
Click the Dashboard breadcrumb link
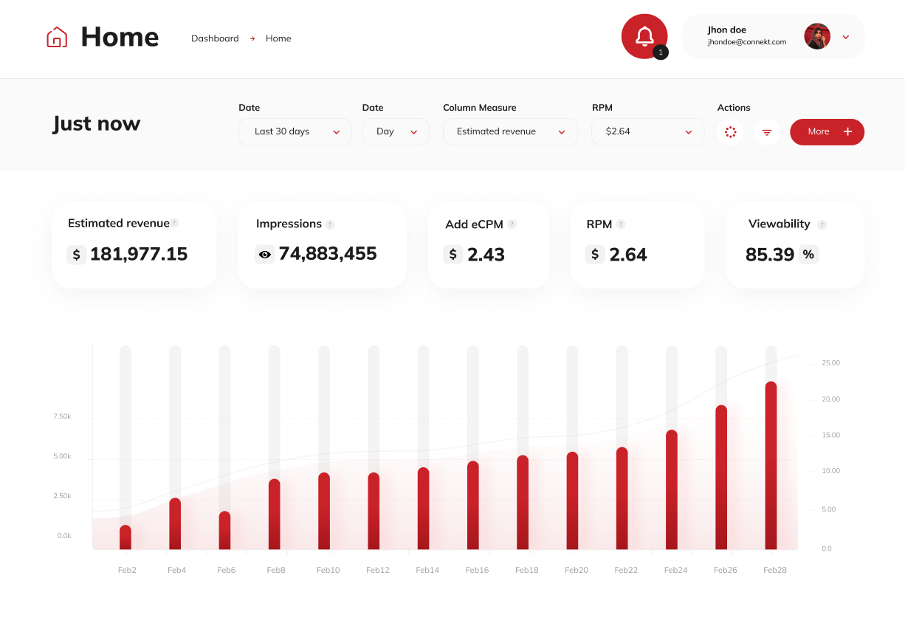coord(215,38)
